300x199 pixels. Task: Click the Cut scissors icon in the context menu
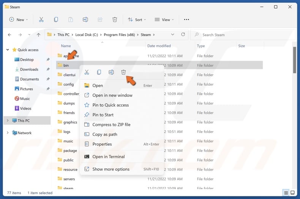[87, 72]
